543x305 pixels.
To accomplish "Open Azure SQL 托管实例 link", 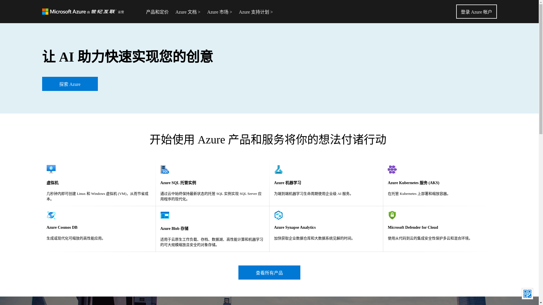I will [178, 183].
